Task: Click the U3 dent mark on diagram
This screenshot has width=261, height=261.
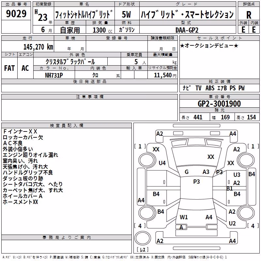Action: point(237,175)
